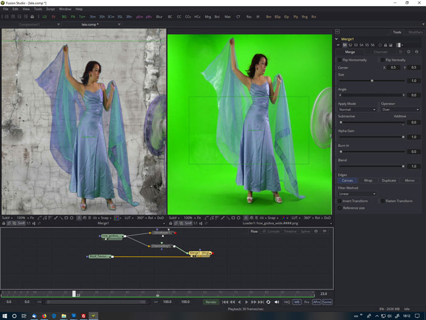
Task: Add a Polygon (Ply) mask tool
Action: pyautogui.click(x=296, y=16)
